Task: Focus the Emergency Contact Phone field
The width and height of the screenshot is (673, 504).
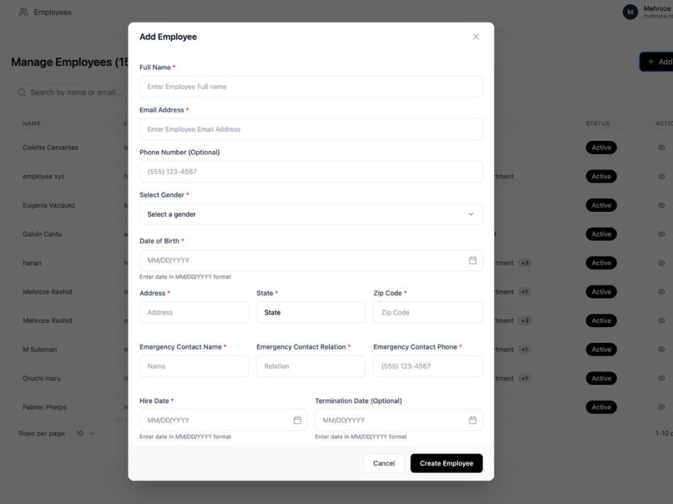Action: [428, 366]
